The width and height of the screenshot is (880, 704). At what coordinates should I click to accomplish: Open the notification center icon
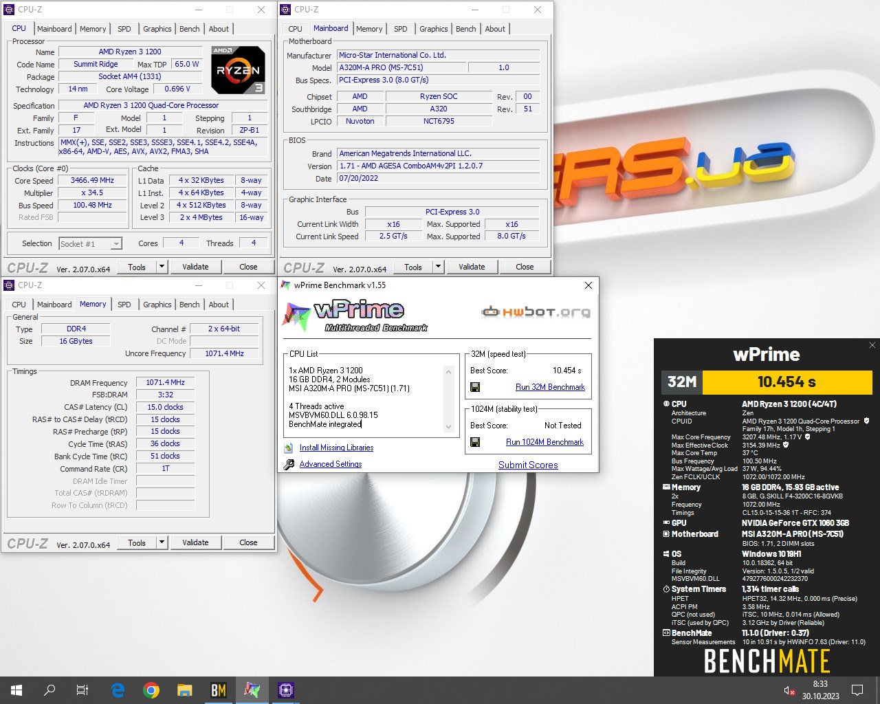coord(857,690)
